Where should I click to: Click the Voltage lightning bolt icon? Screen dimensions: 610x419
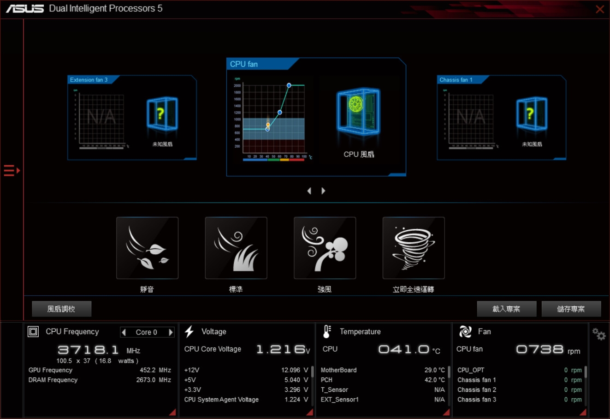[x=189, y=331]
